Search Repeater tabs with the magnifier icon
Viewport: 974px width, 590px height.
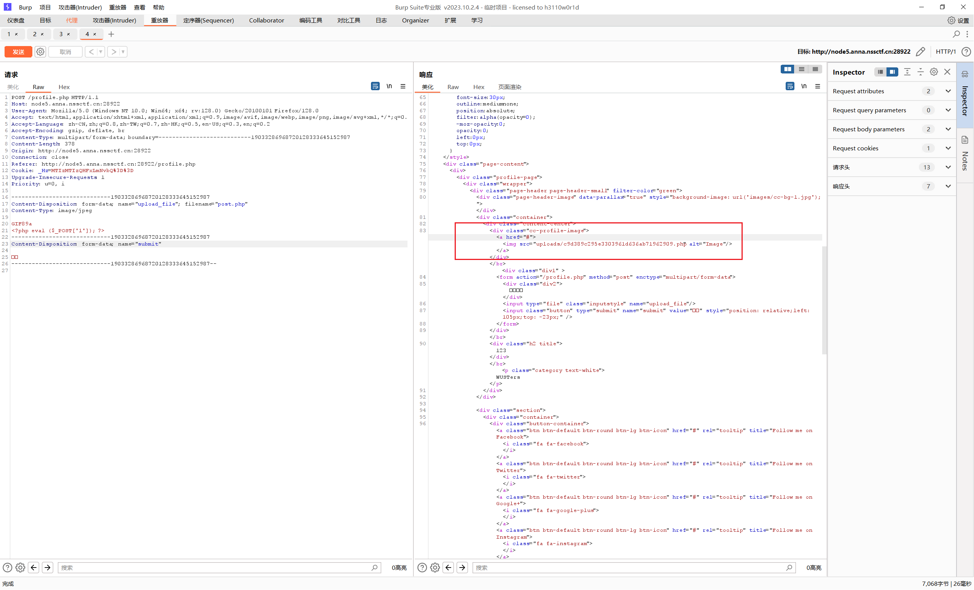tap(956, 34)
